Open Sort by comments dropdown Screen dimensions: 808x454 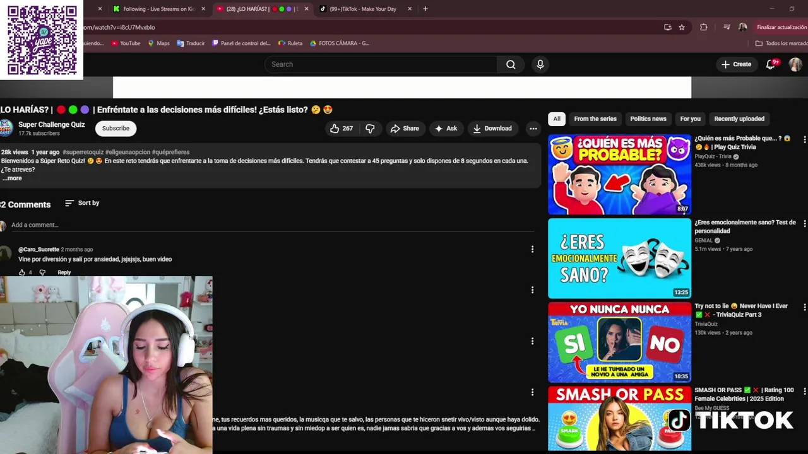click(x=82, y=203)
